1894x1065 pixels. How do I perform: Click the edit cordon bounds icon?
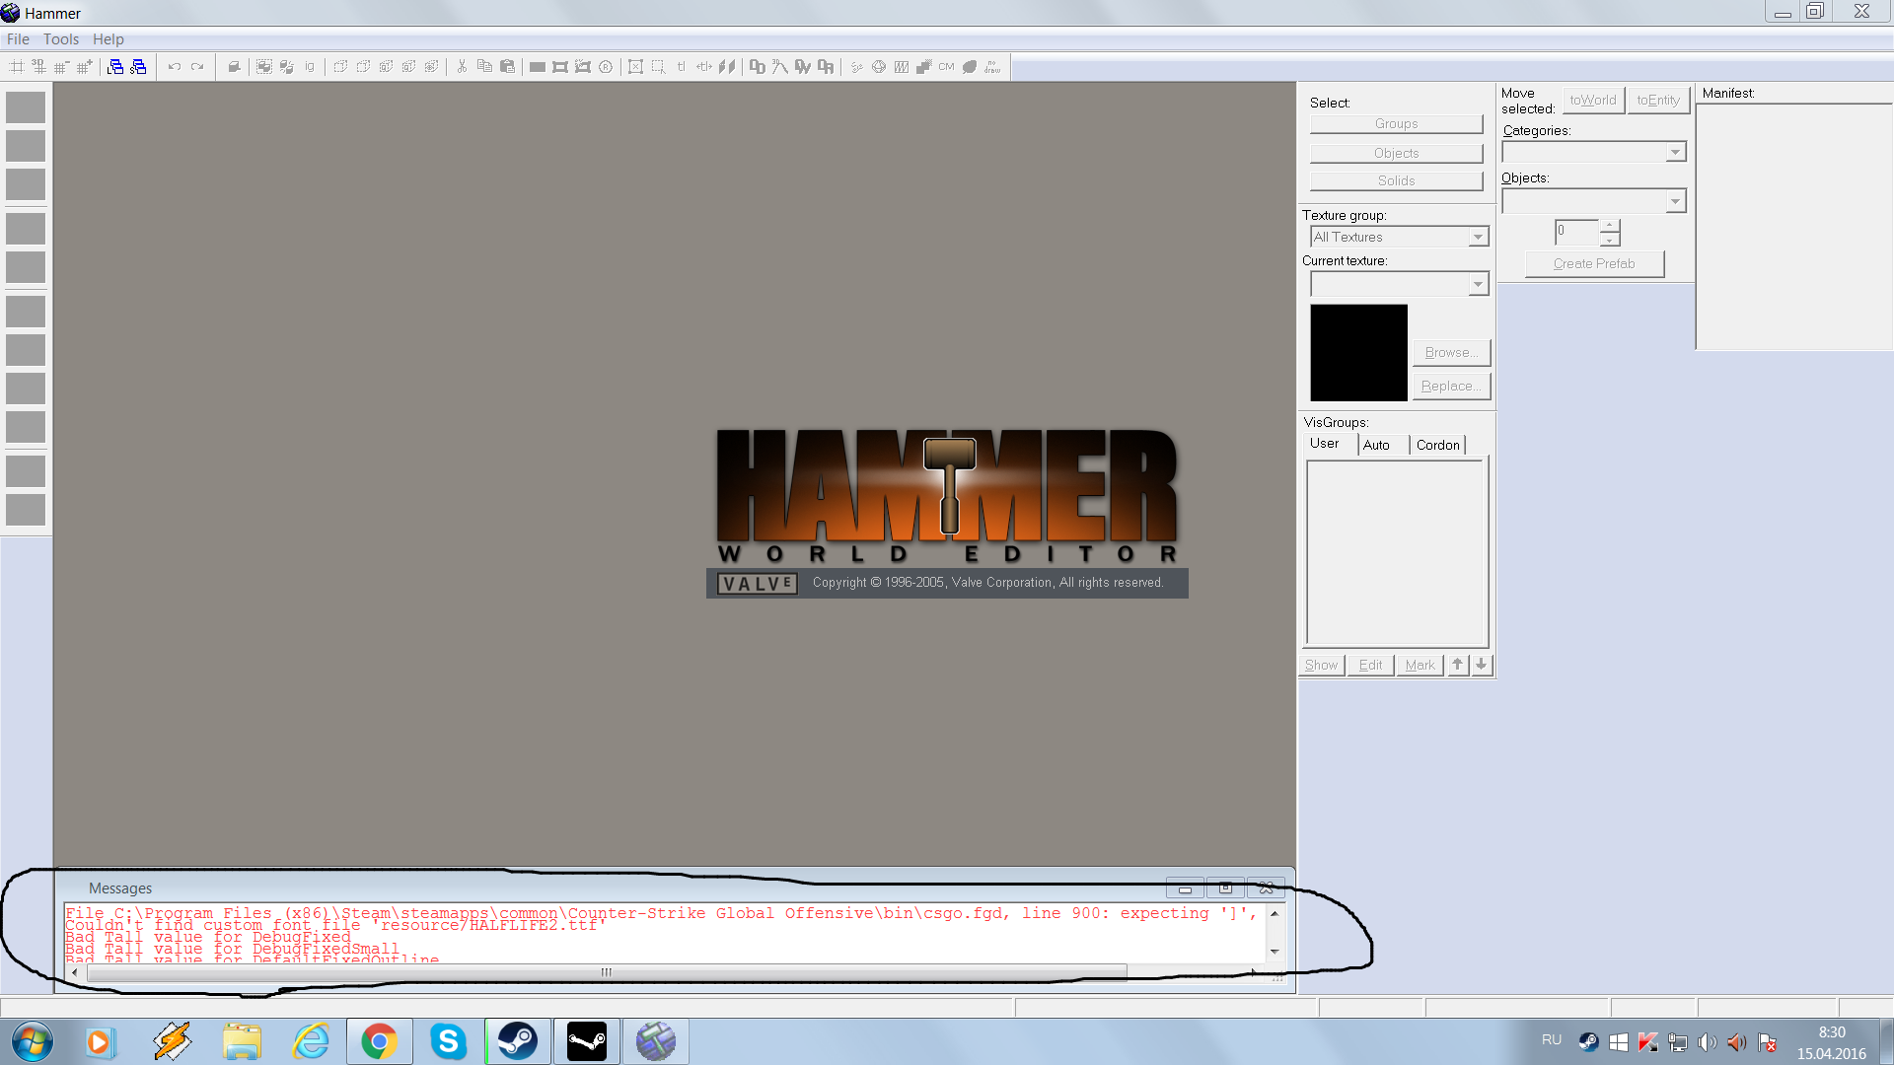pyautogui.click(x=560, y=67)
